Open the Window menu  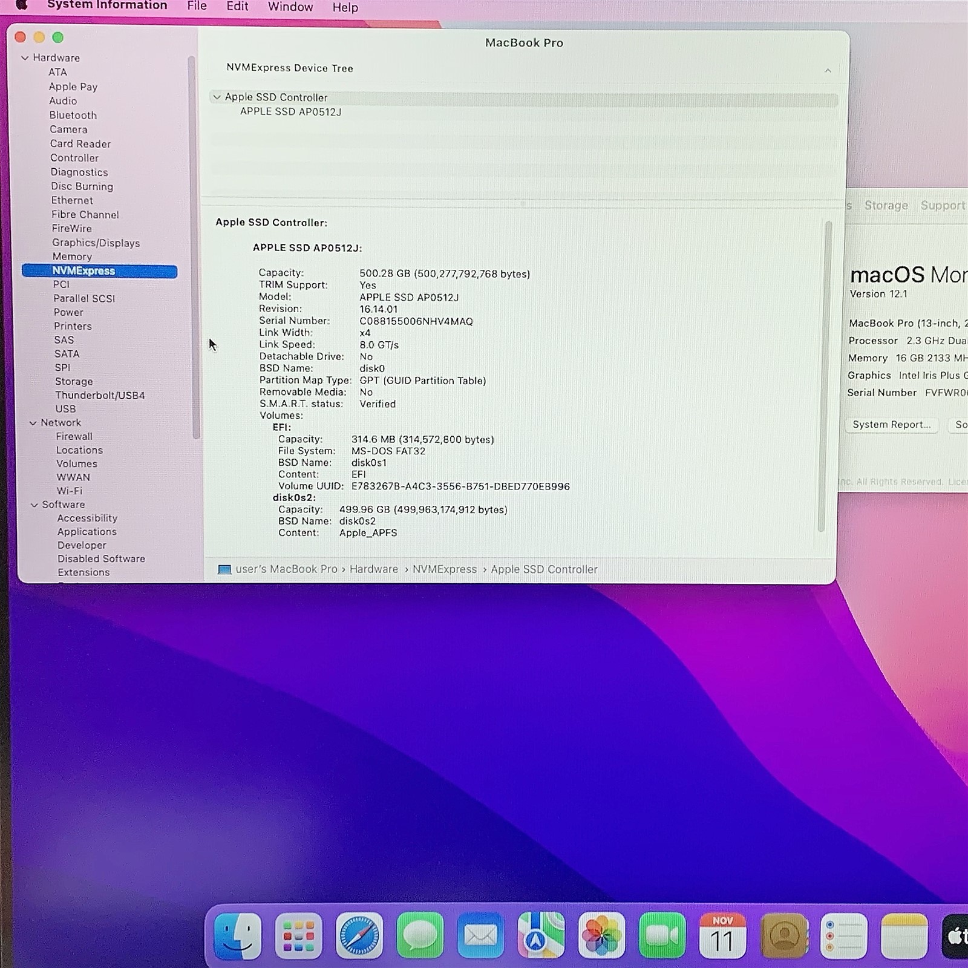pos(290,7)
